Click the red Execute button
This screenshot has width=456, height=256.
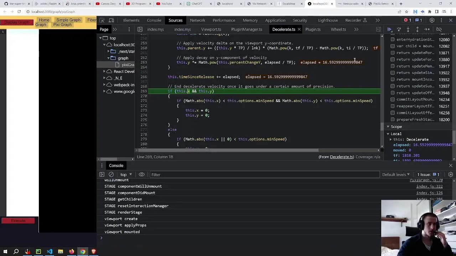coord(18,220)
